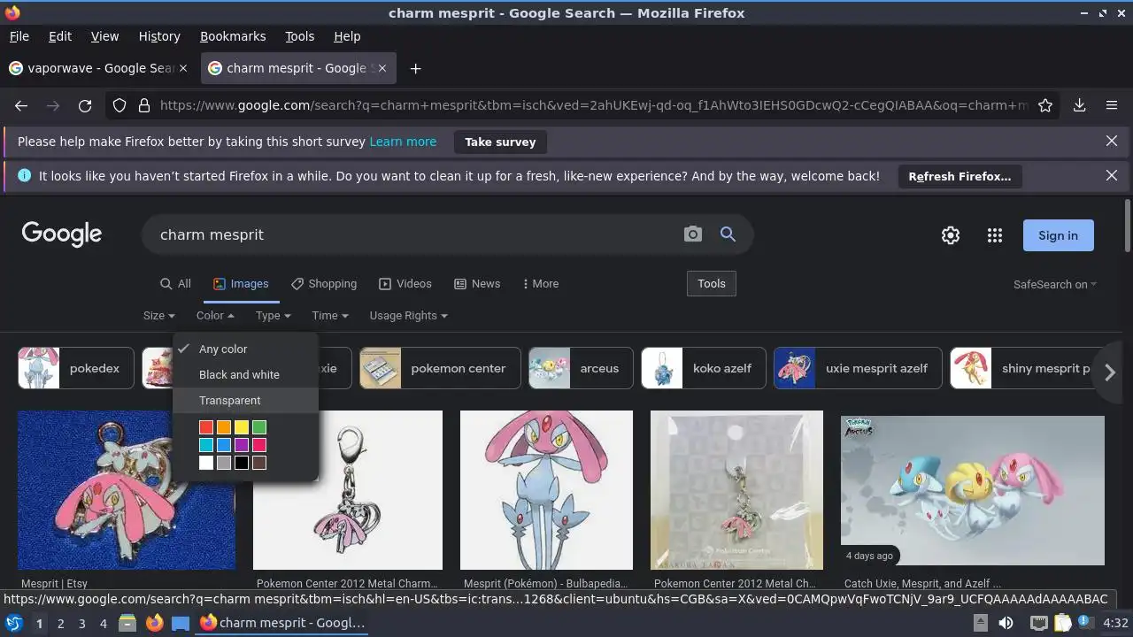
Task: Open the clipboard tray icon
Action: point(1061,623)
